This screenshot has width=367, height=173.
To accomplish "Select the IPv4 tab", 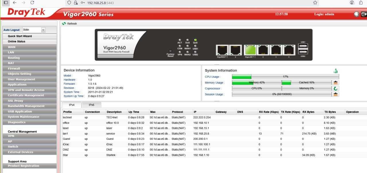I will click(72, 105).
